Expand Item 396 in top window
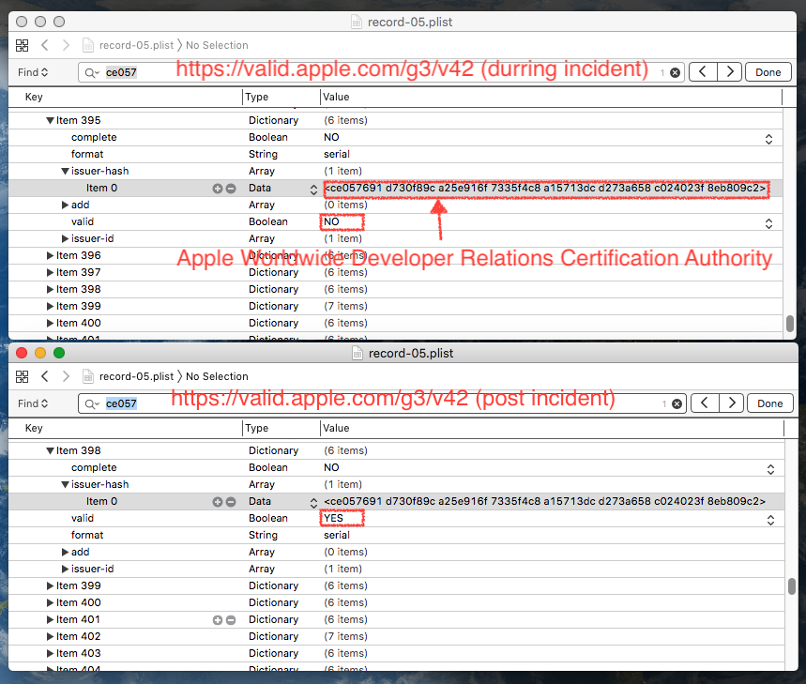Viewport: 806px width, 684px height. pos(50,255)
